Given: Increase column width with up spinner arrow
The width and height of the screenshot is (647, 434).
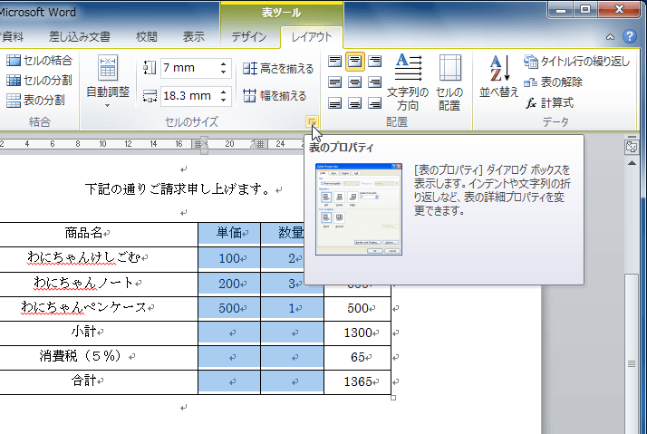Looking at the screenshot, I should [223, 92].
